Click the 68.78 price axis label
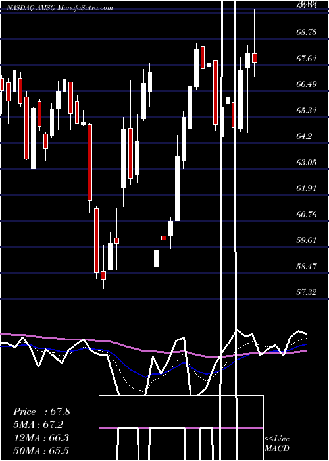Viewport: 329px width, 461px height. coord(307,32)
